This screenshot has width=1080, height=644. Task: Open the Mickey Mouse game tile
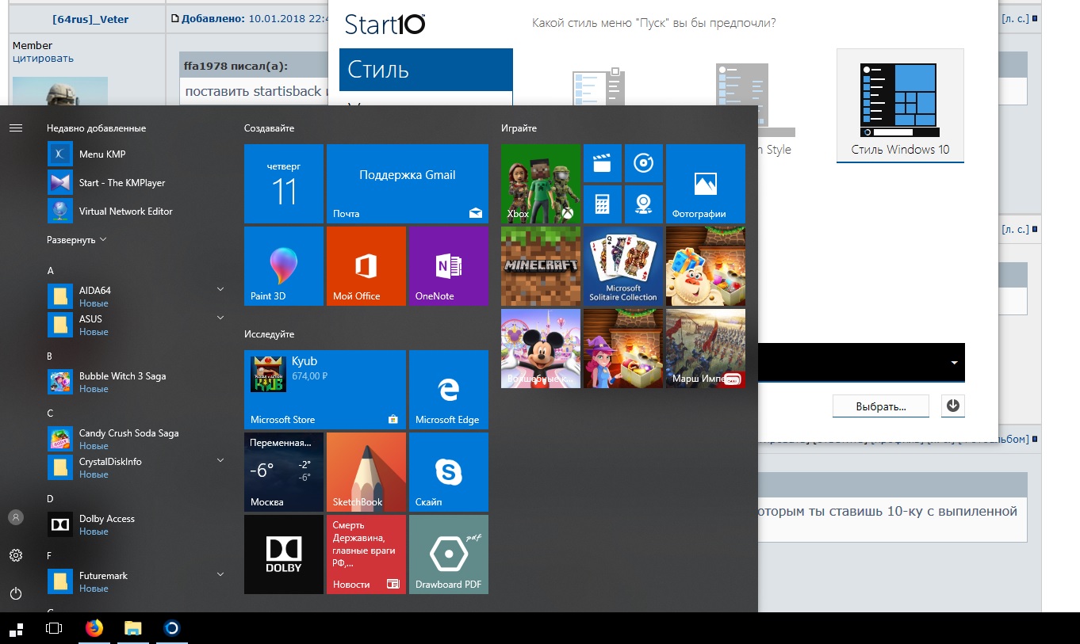541,349
